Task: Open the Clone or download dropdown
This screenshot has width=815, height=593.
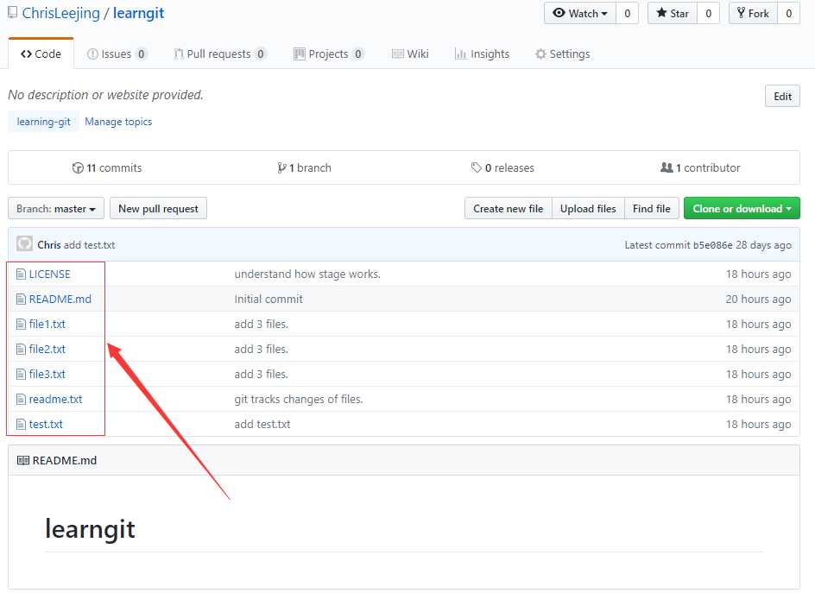Action: [742, 209]
